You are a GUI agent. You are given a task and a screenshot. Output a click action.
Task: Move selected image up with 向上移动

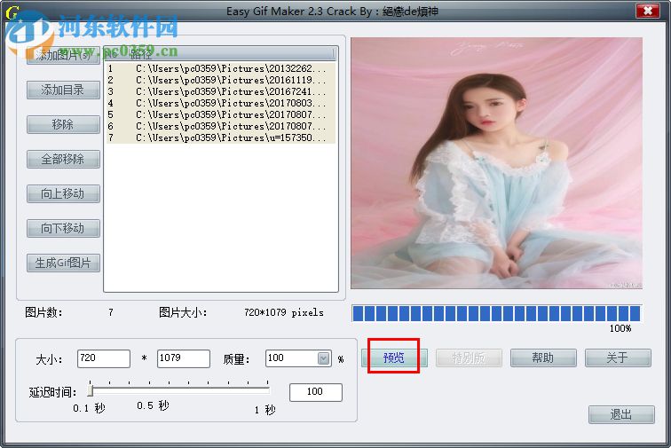[63, 193]
